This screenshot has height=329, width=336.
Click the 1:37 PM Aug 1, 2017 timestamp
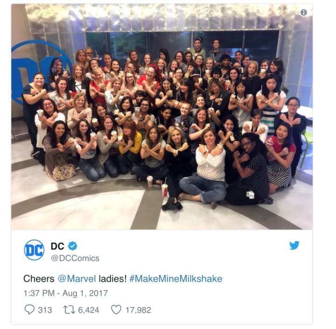pyautogui.click(x=66, y=293)
